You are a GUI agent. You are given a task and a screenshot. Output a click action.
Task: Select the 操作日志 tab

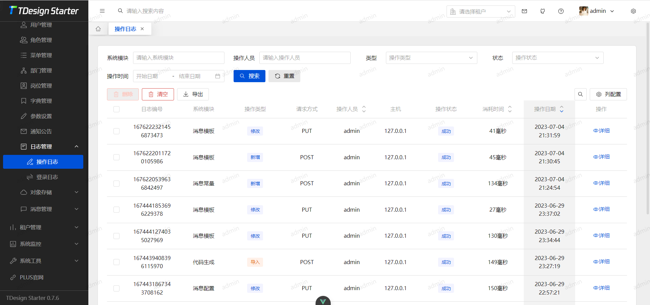tap(125, 29)
